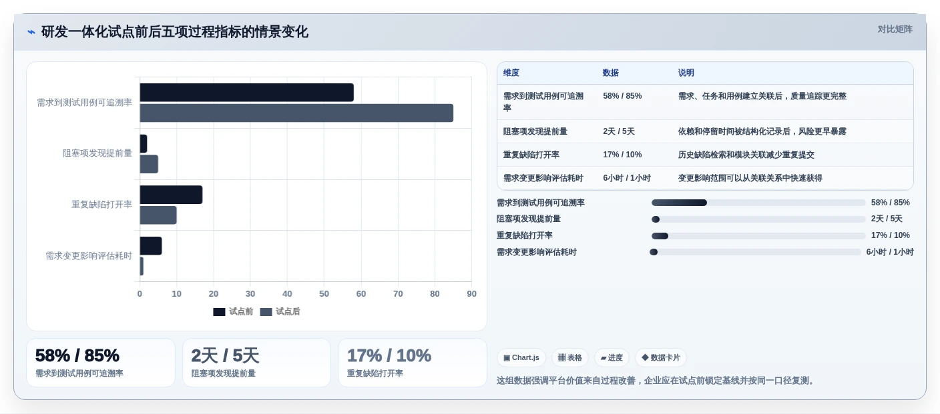Image resolution: width=940 pixels, height=414 pixels.
Task: Click the 需求变更影响评估耗时 progress bar
Action: [x=756, y=252]
